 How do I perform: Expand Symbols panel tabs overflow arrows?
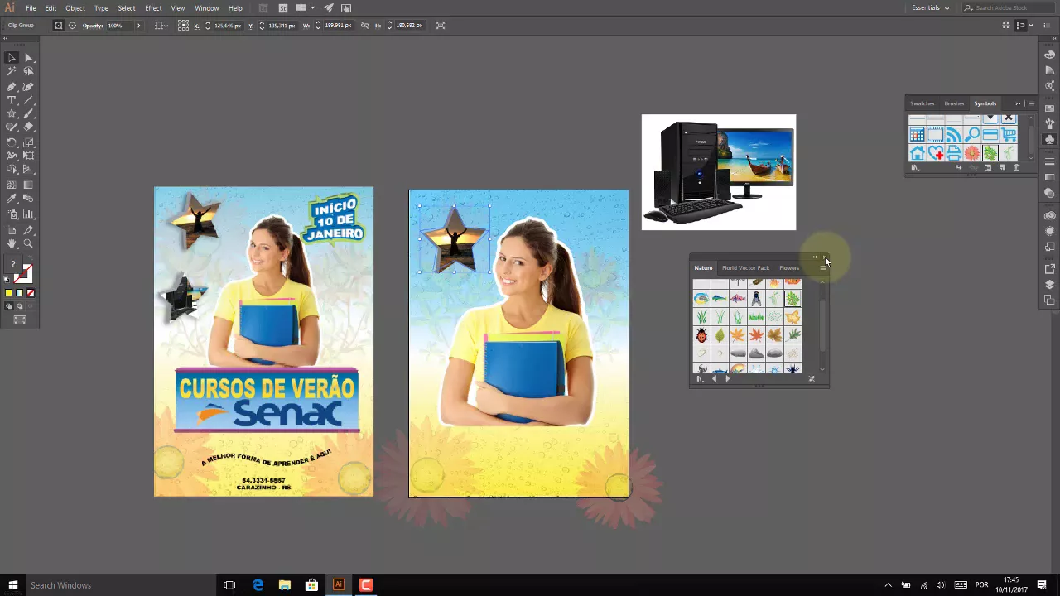click(x=1018, y=103)
